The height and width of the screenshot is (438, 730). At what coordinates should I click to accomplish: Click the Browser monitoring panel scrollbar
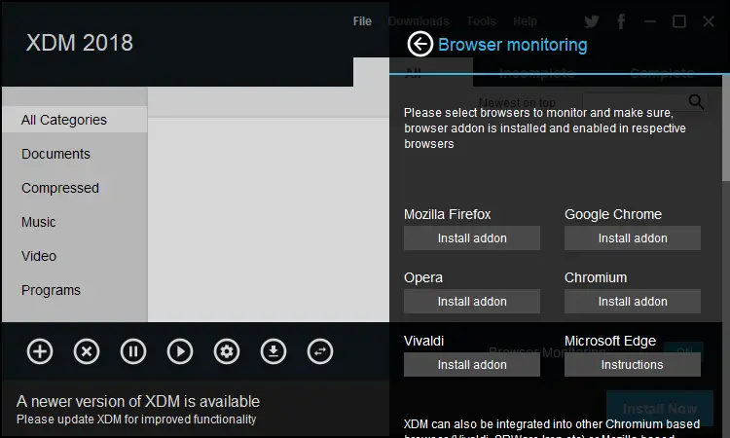click(x=726, y=128)
